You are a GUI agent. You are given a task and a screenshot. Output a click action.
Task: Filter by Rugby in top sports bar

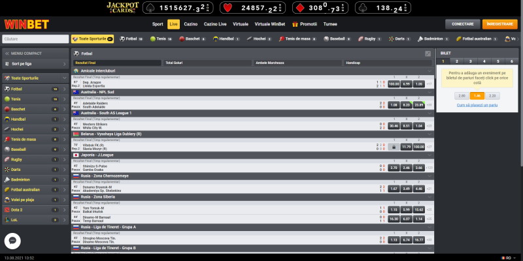tap(370, 39)
